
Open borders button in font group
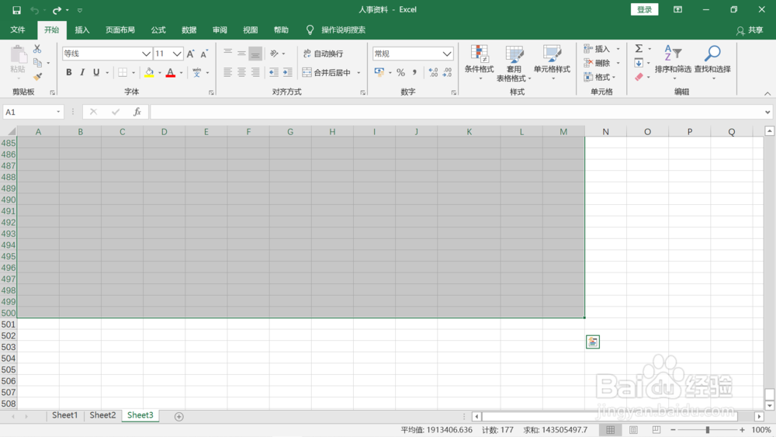coord(123,73)
